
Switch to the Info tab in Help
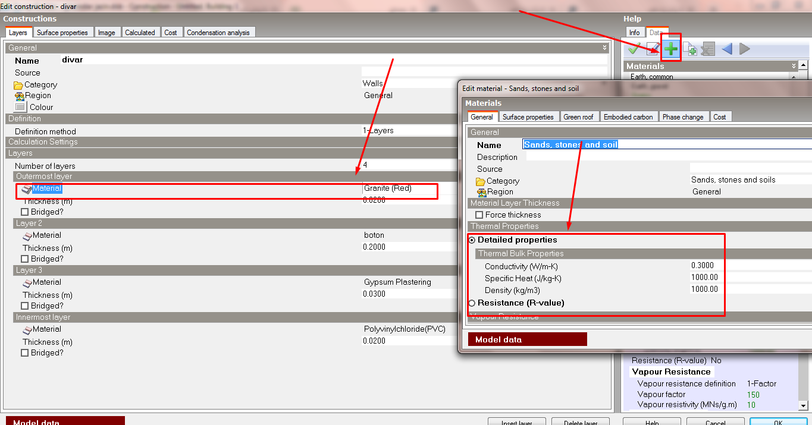click(635, 33)
